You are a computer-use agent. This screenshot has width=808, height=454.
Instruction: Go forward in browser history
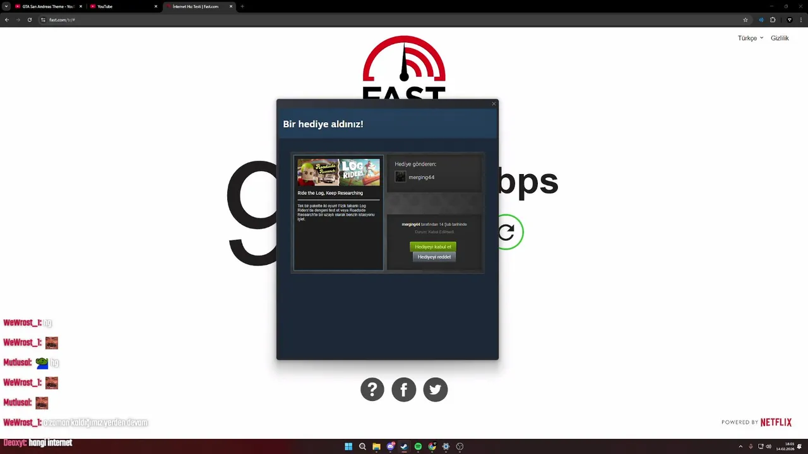18,20
